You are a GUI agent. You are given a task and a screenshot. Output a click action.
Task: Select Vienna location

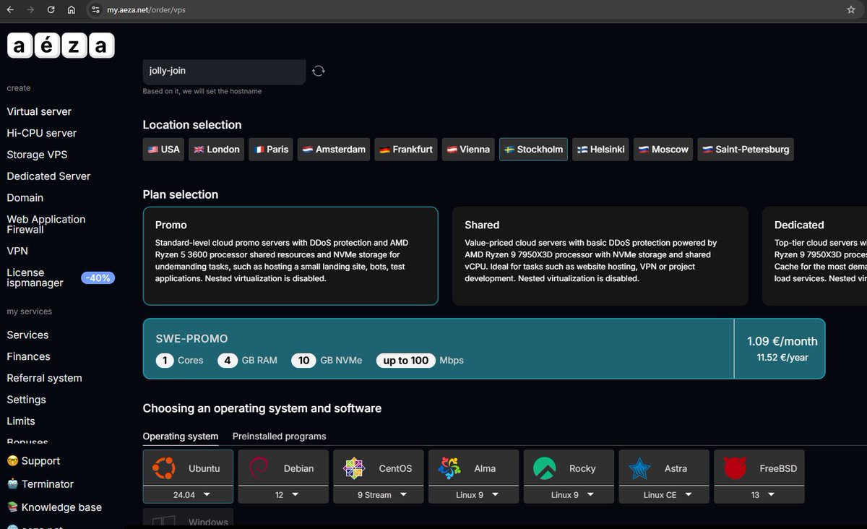[467, 150]
